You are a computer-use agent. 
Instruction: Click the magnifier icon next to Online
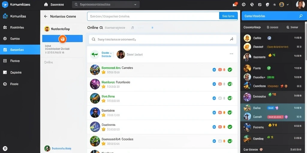coord(101,28)
